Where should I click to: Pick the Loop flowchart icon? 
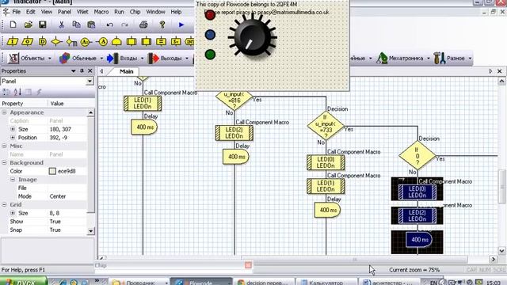click(x=116, y=42)
